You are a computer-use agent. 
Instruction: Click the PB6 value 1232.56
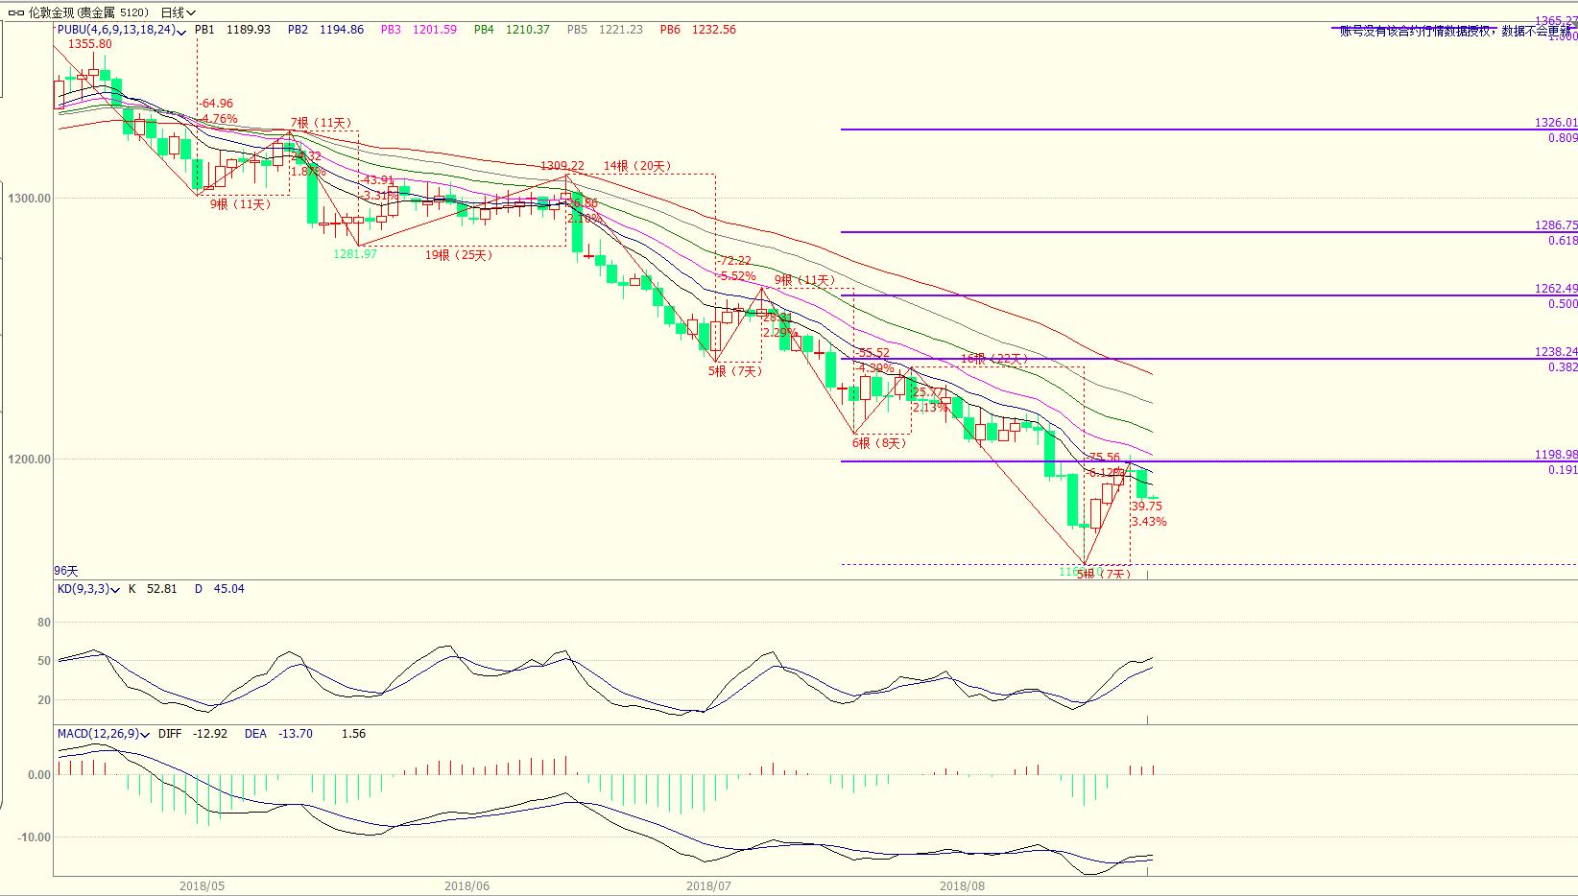[714, 30]
